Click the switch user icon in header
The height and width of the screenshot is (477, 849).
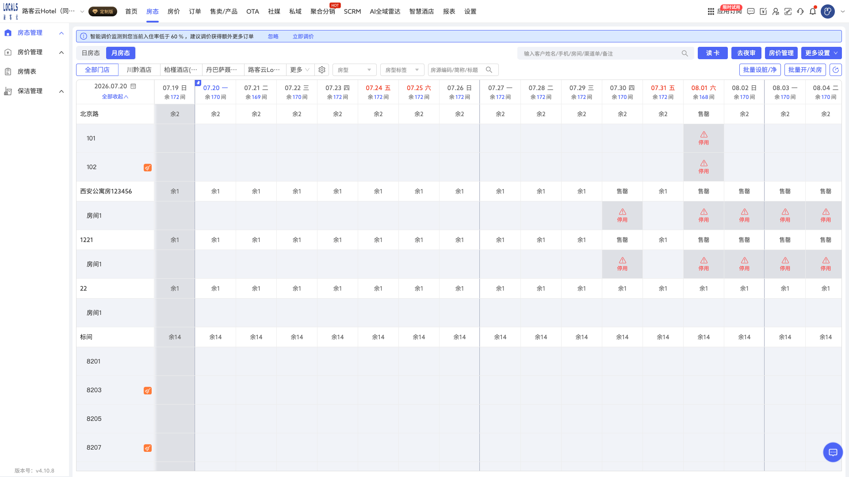pos(776,11)
